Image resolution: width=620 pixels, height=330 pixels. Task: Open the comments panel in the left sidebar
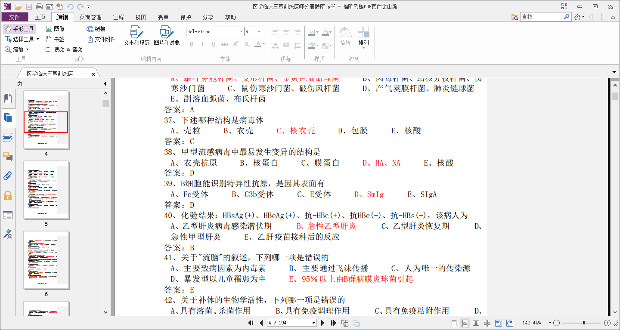tap(8, 157)
